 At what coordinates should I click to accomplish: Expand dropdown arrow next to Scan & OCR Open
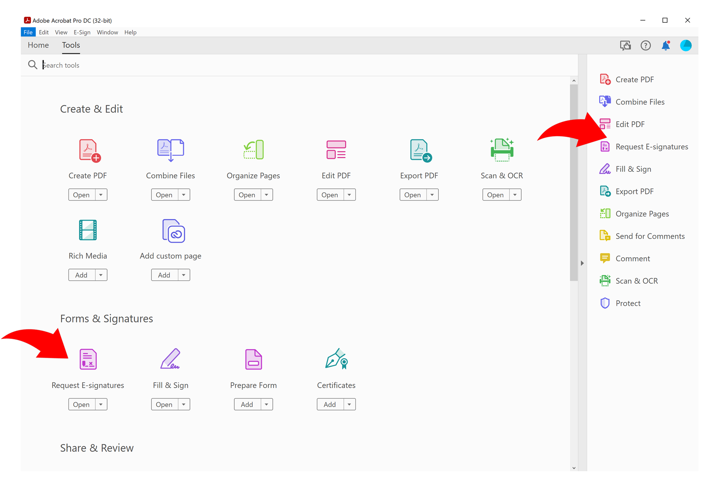point(515,195)
